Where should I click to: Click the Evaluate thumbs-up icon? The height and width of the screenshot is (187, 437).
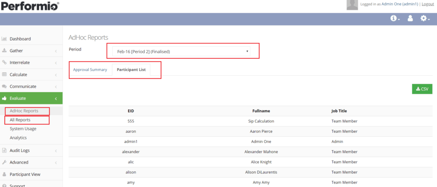point(4,98)
